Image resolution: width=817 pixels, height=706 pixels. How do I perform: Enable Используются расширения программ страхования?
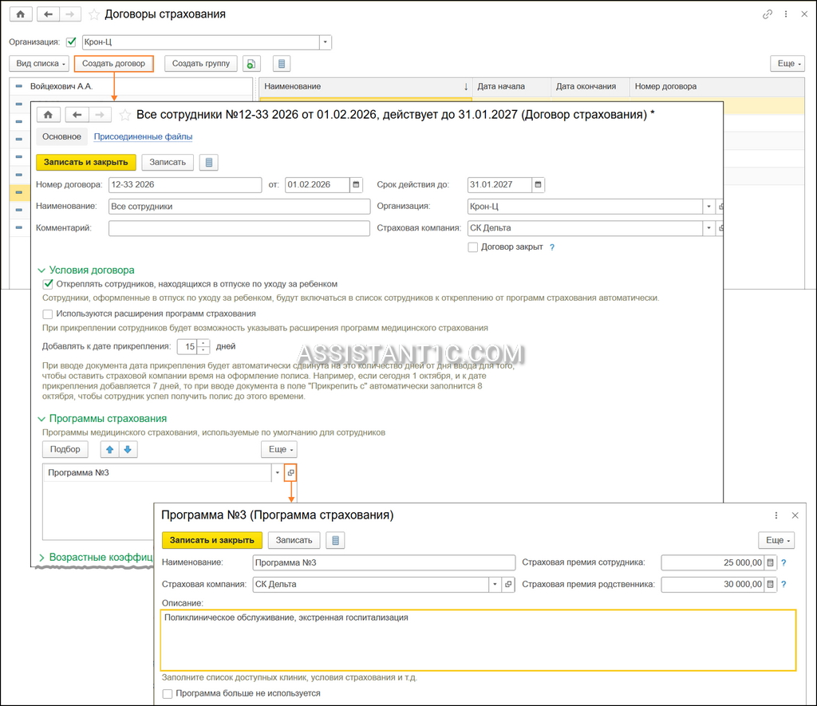47,314
